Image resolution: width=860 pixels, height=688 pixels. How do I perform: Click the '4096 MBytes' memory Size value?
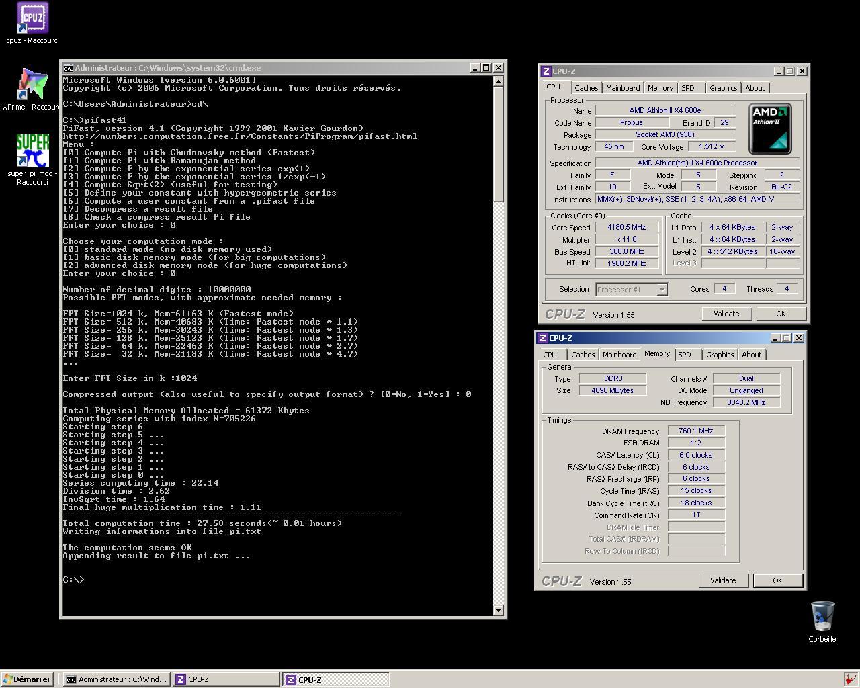613,391
